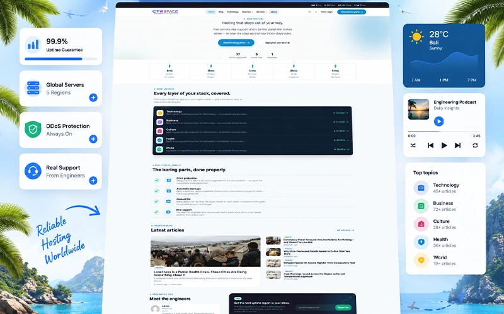Expand the Real Support card plus button
The height and width of the screenshot is (314, 504).
coord(93,181)
